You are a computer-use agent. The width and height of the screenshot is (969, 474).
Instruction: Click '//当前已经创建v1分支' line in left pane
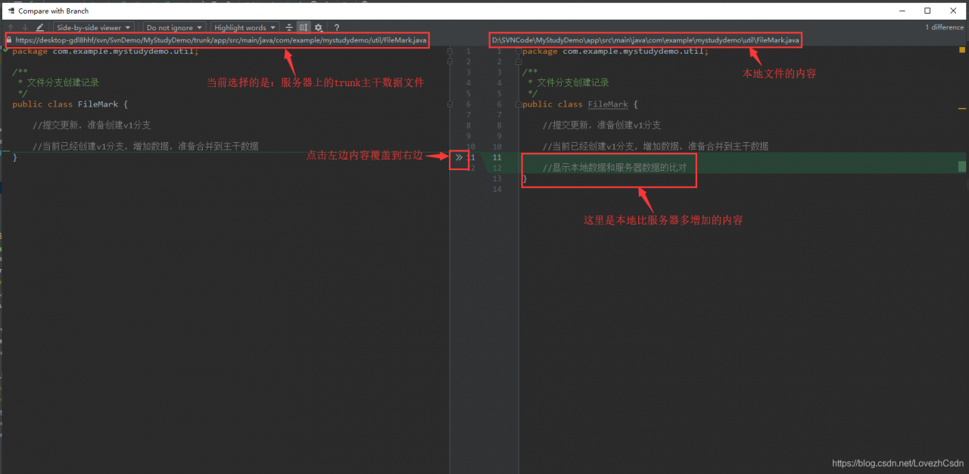[x=145, y=147]
